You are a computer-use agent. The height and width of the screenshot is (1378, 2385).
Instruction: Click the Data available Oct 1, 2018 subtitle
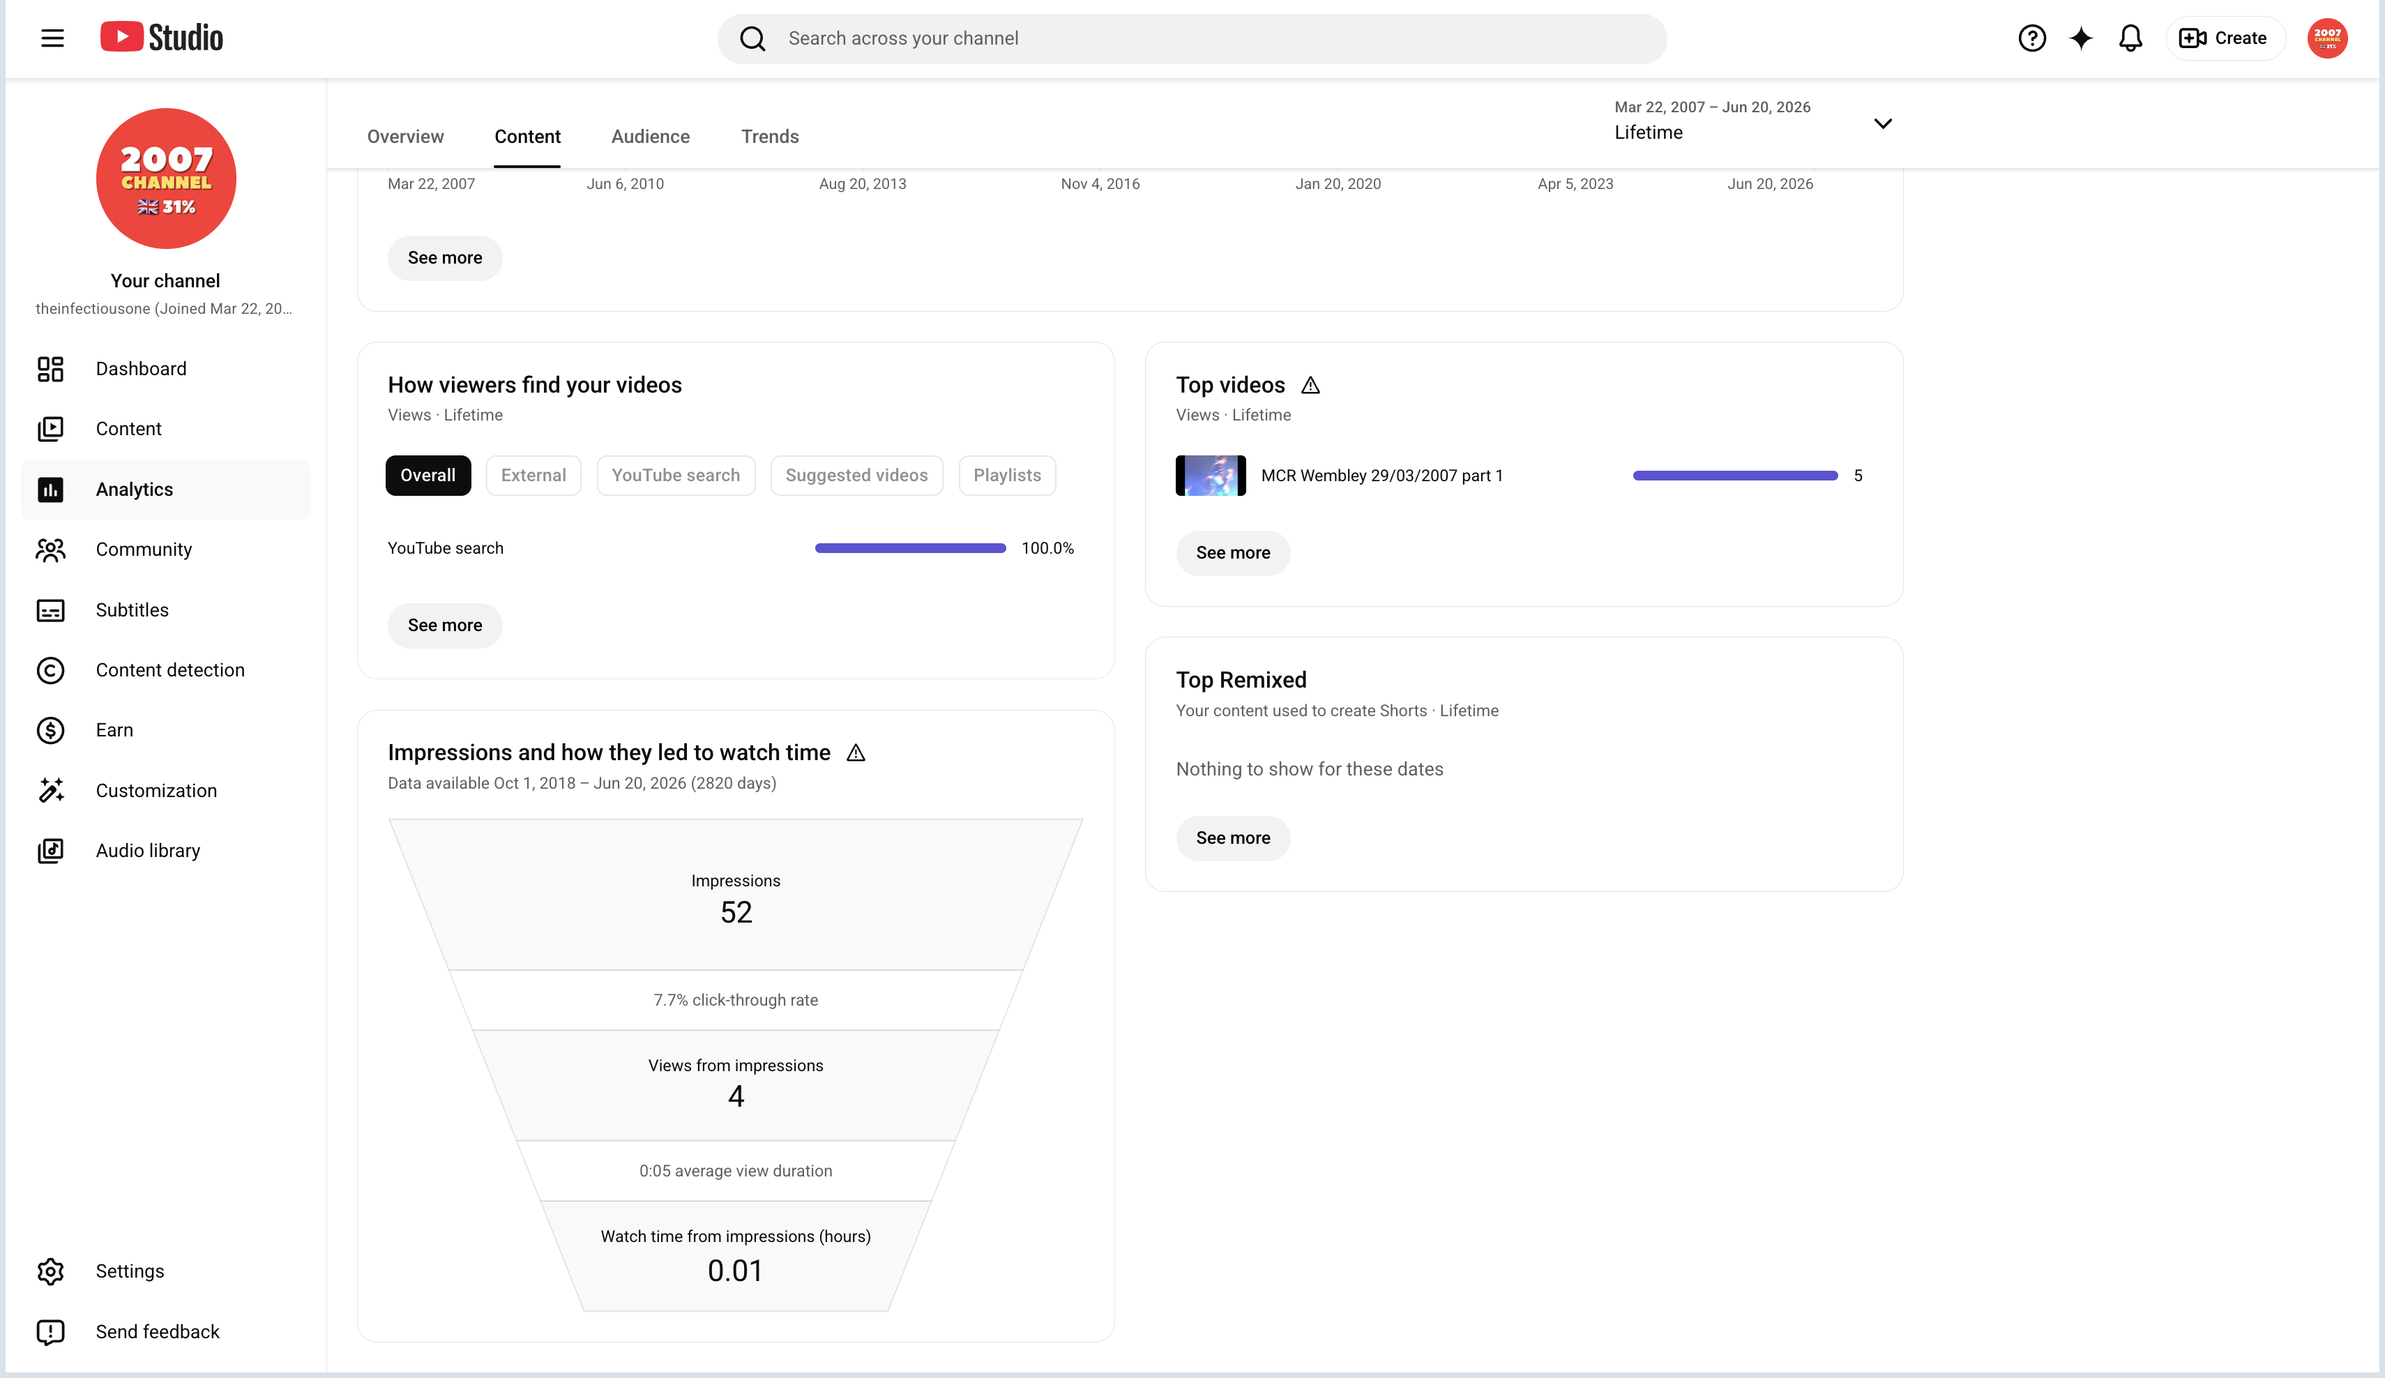coord(582,784)
